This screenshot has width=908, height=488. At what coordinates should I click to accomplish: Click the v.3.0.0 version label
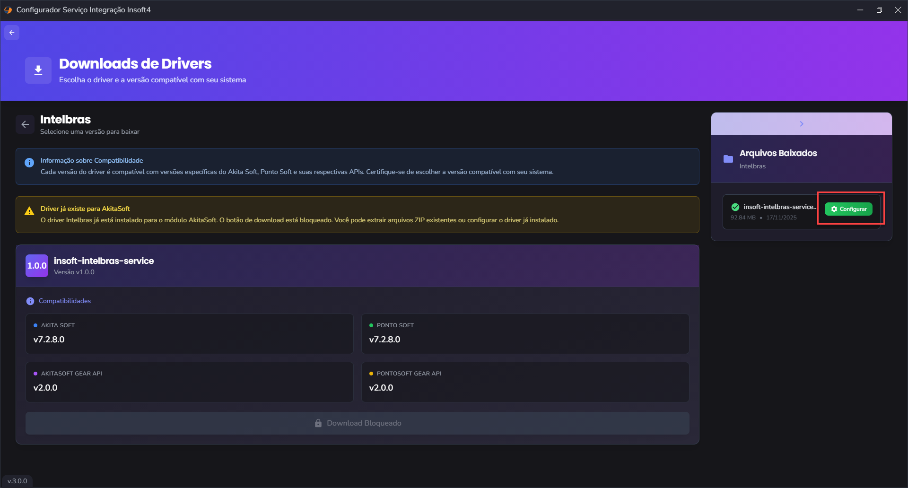click(17, 481)
